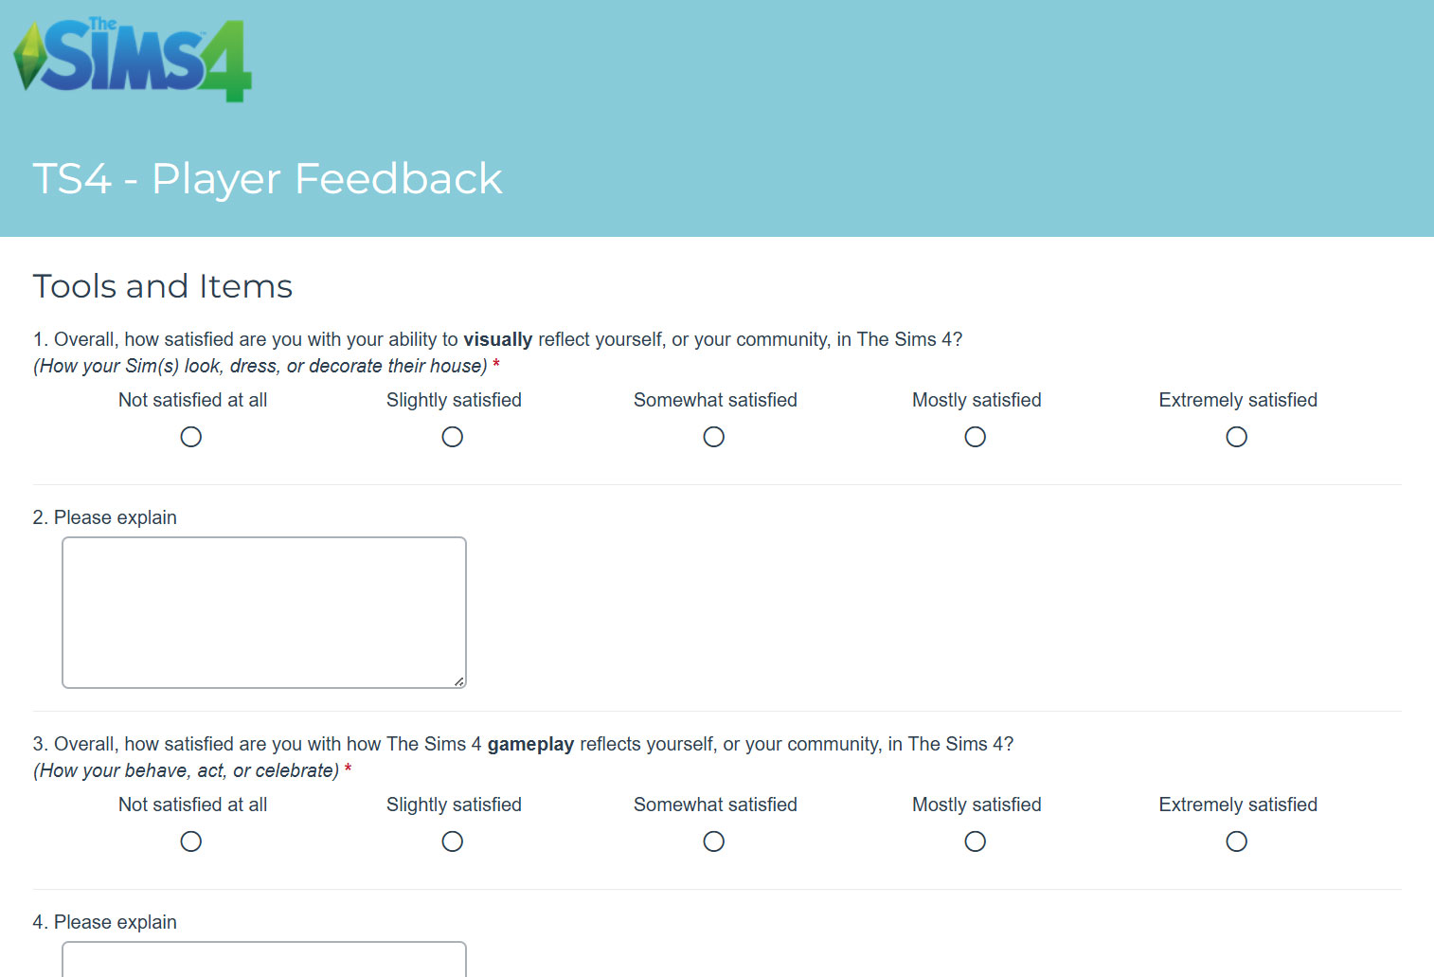Click the 'Slightly satisfied' label in question 3

pos(454,805)
